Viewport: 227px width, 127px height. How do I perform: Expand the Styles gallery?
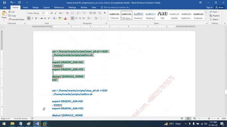pos(206,19)
